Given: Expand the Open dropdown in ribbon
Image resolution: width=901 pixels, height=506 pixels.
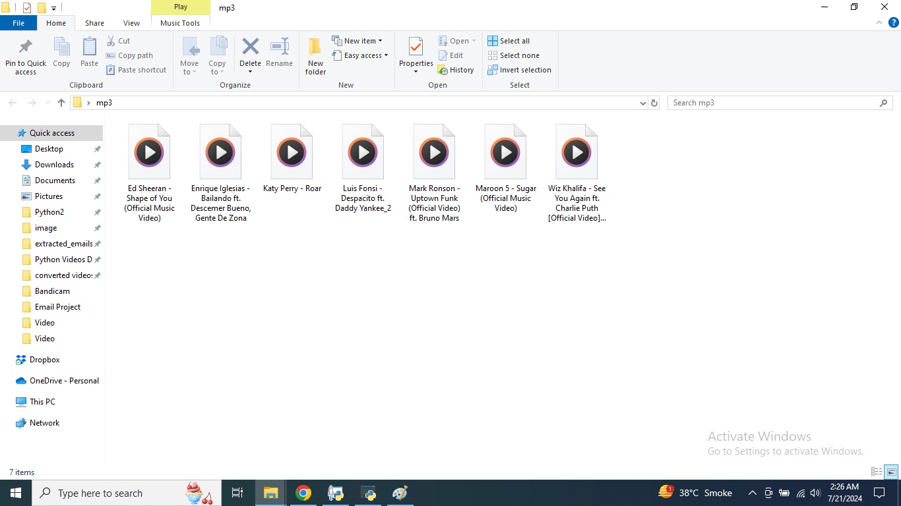Looking at the screenshot, I should tap(457, 41).
